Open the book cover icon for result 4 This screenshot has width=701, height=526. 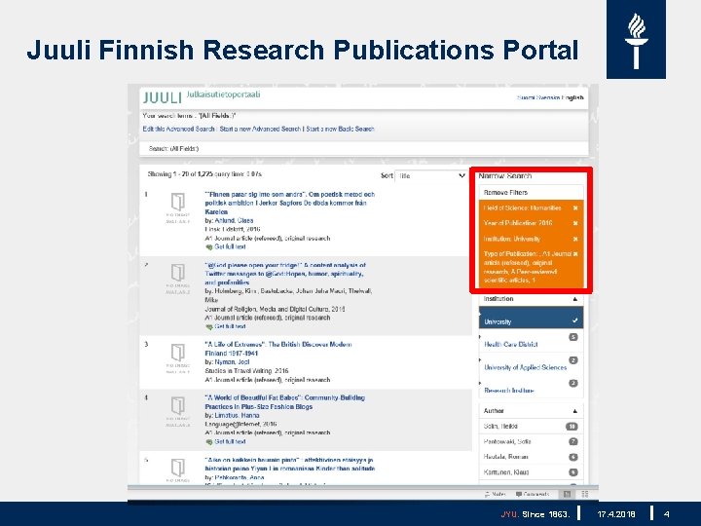click(x=178, y=405)
